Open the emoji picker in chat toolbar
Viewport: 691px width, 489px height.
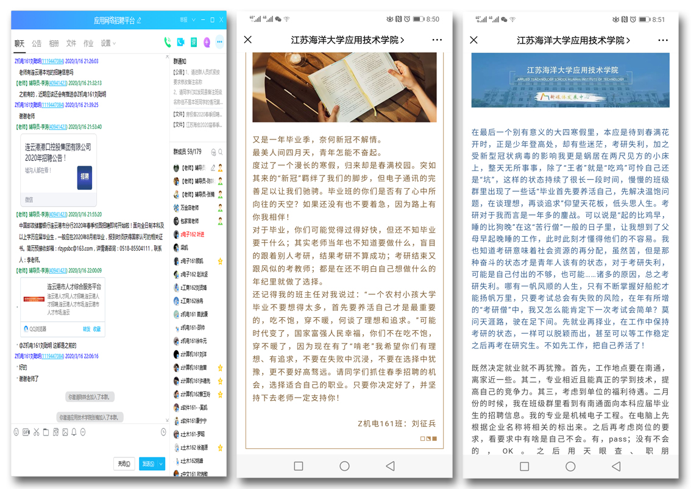coord(16,432)
